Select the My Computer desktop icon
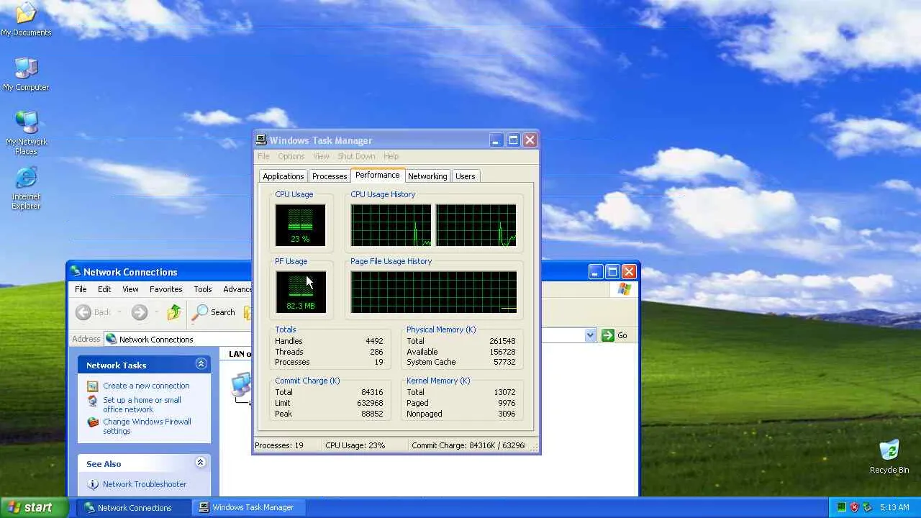Image resolution: width=921 pixels, height=518 pixels. pyautogui.click(x=26, y=74)
